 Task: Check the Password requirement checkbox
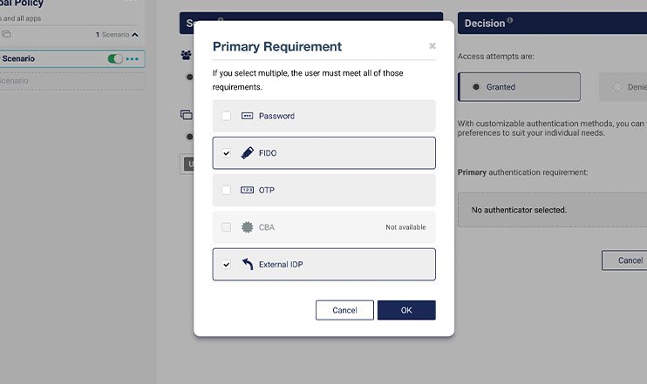click(x=227, y=116)
